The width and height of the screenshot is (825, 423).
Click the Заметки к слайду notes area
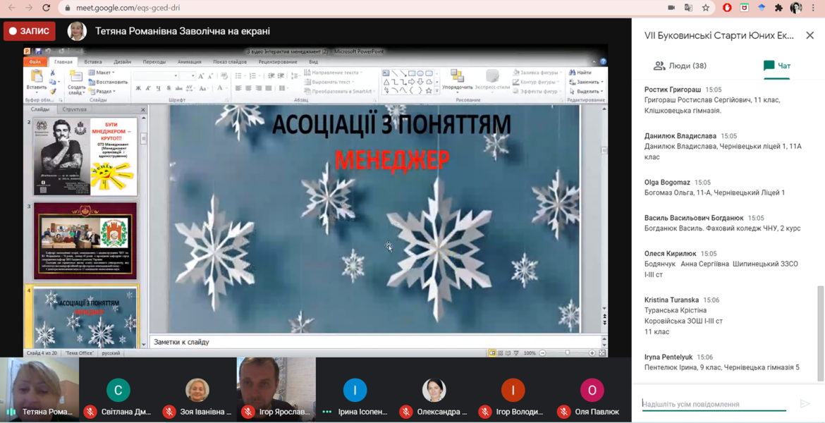(x=374, y=342)
